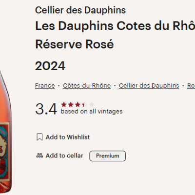Click the first red rating star
This screenshot has height=195, width=195.
click(x=64, y=104)
